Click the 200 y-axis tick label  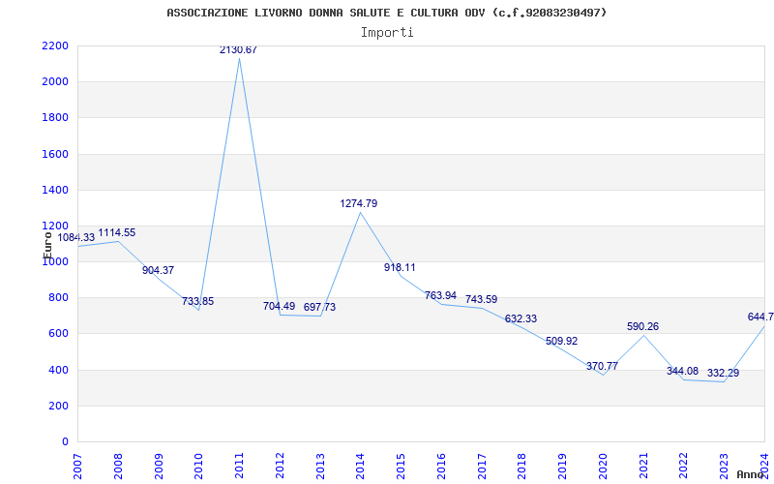(58, 406)
